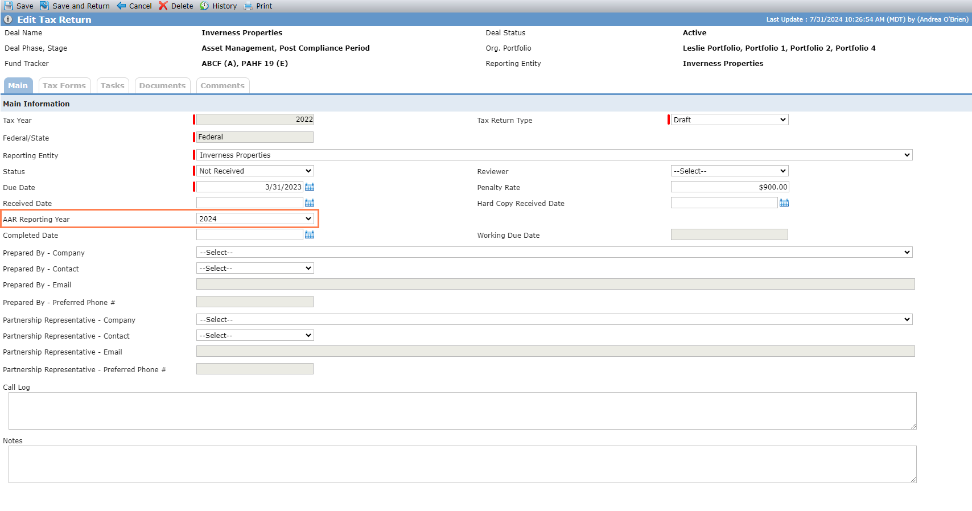Image resolution: width=972 pixels, height=511 pixels.
Task: Switch to the Tax Forms tab
Action: click(x=64, y=85)
